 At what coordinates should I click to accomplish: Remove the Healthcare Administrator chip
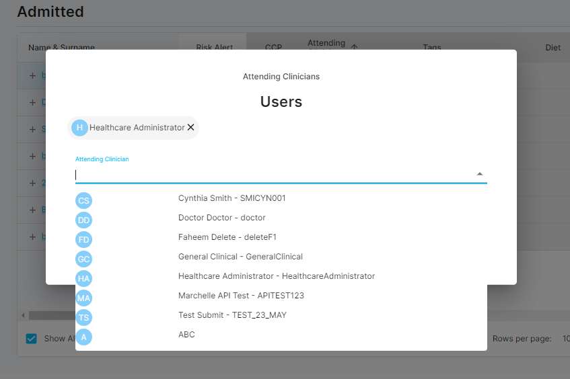click(190, 128)
